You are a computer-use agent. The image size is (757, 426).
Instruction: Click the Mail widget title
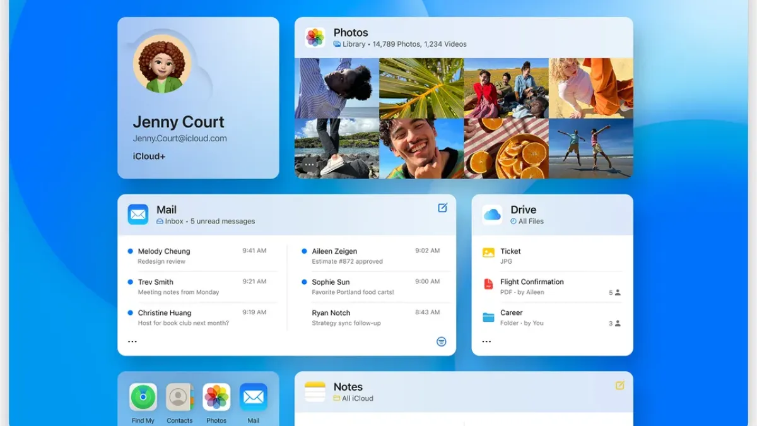[x=167, y=210]
